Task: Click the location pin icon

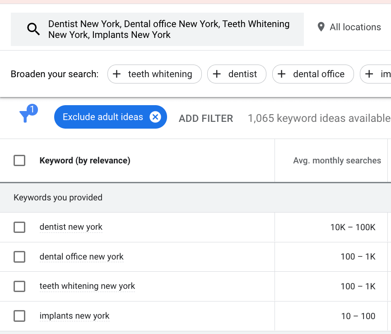Action: tap(321, 27)
